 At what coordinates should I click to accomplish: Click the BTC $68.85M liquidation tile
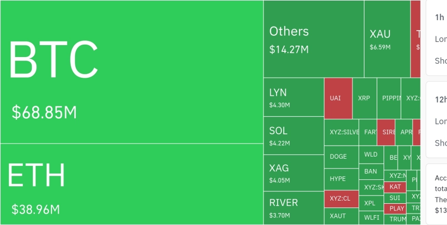point(132,72)
